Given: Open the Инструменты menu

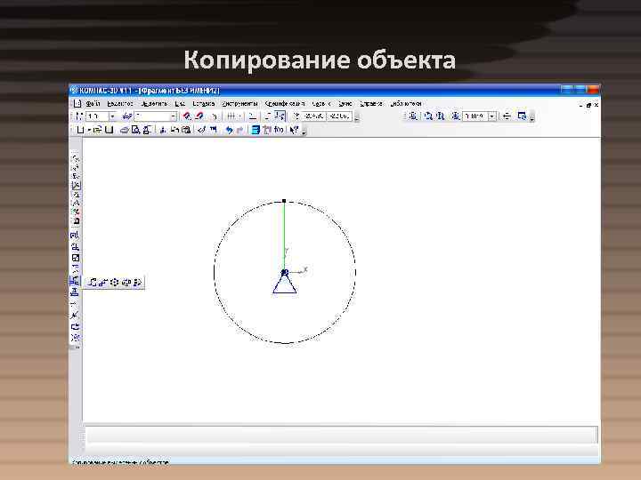Looking at the screenshot, I should click(240, 104).
